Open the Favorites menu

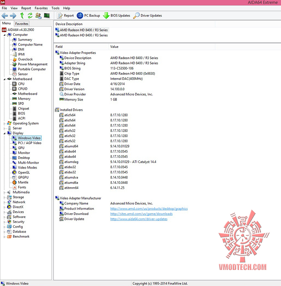41,8
